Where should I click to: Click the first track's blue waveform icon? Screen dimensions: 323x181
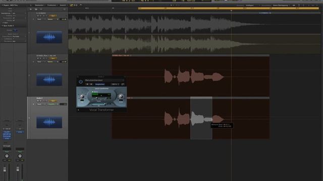coord(49,37)
